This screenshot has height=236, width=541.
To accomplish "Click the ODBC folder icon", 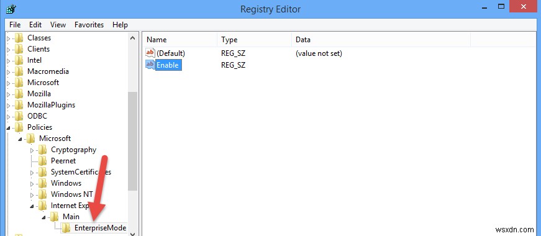I will point(19,116).
